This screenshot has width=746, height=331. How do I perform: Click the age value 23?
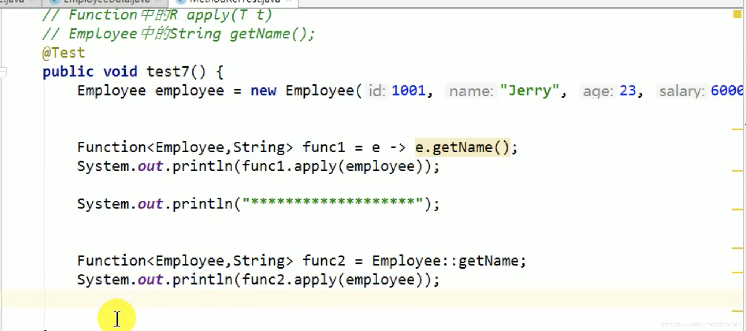coord(628,90)
